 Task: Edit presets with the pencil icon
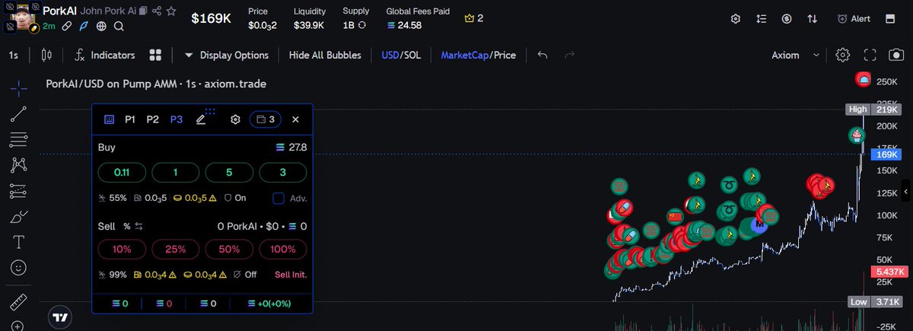[201, 119]
